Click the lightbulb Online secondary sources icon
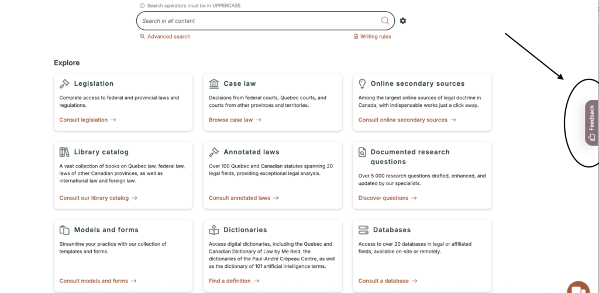Viewport: 599px width, 293px height. pos(362,83)
